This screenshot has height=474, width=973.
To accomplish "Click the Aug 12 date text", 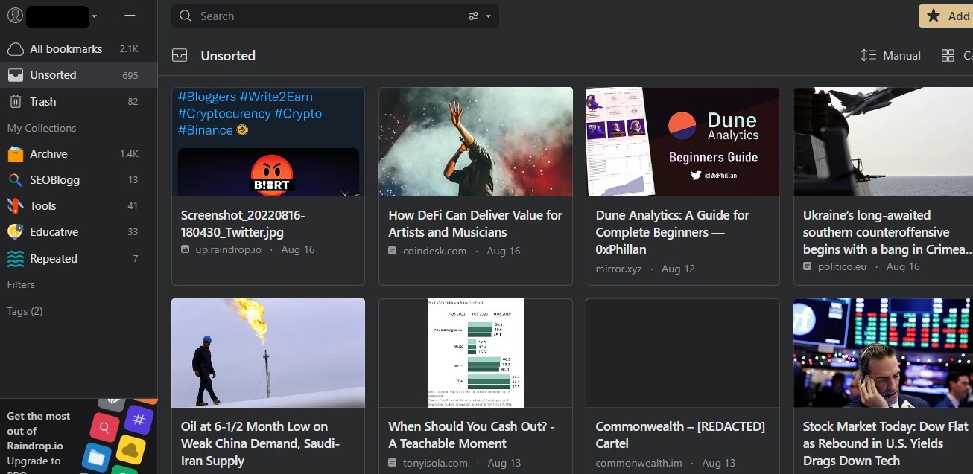I will 678,268.
